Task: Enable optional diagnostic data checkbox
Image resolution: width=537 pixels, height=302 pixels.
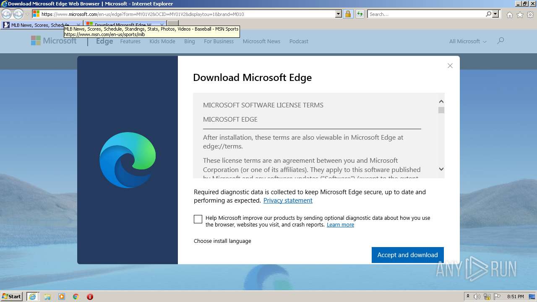Action: coord(198,219)
